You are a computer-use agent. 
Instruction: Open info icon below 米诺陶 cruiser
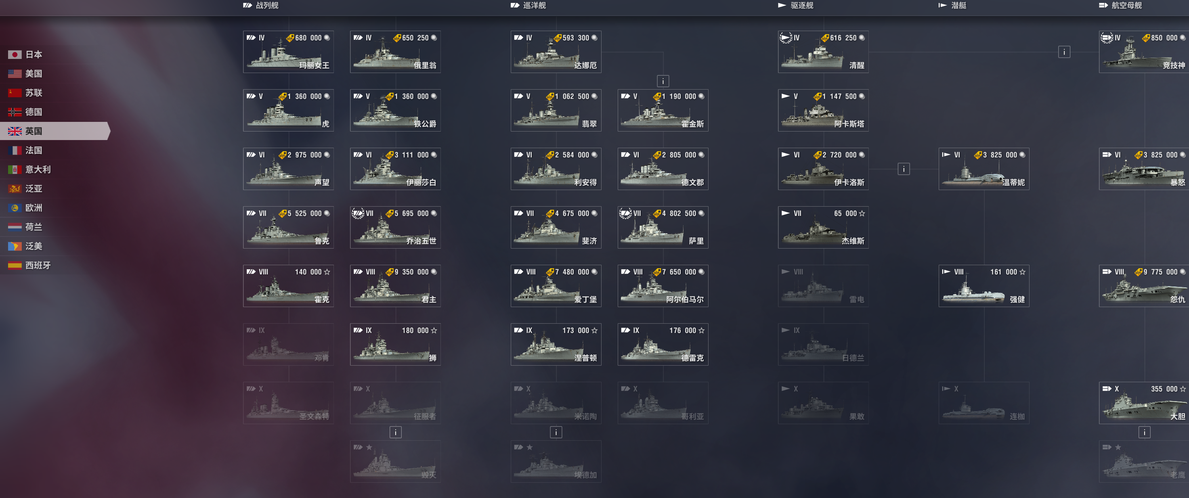point(556,433)
